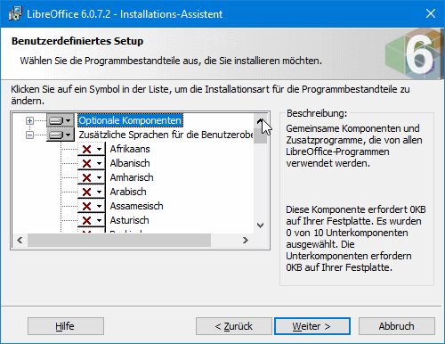This screenshot has width=445, height=344.
Task: Select the Amharisch language entry
Action: point(132,177)
